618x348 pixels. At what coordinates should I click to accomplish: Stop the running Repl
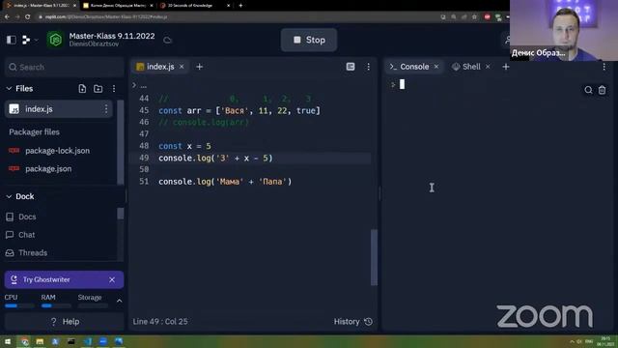point(309,40)
